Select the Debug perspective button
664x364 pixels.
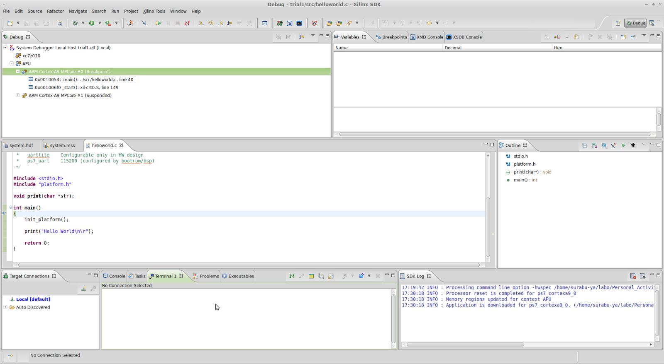[x=636, y=23]
